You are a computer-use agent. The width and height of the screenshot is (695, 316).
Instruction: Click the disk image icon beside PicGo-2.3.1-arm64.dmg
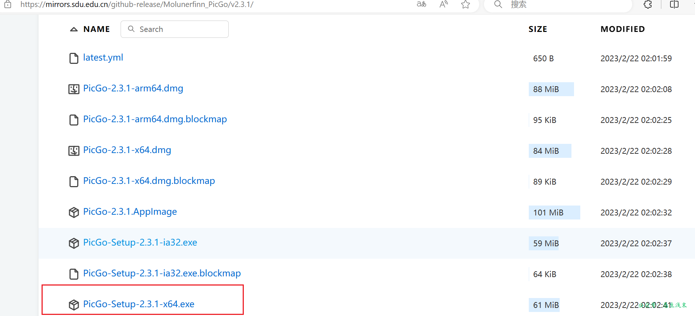[x=74, y=89]
